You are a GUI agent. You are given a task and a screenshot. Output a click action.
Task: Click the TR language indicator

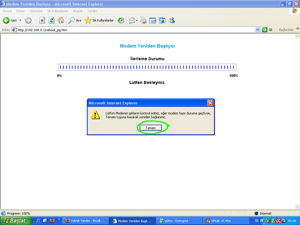click(x=257, y=221)
